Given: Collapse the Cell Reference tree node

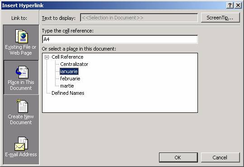Looking at the screenshot, I should tap(47, 57).
